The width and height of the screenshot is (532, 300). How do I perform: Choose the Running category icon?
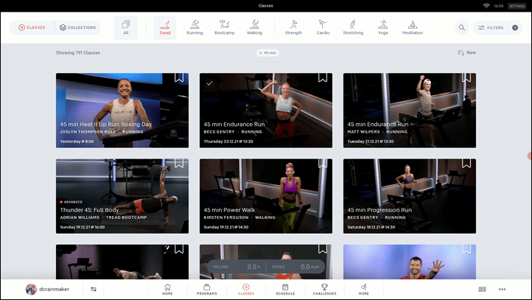(x=195, y=27)
